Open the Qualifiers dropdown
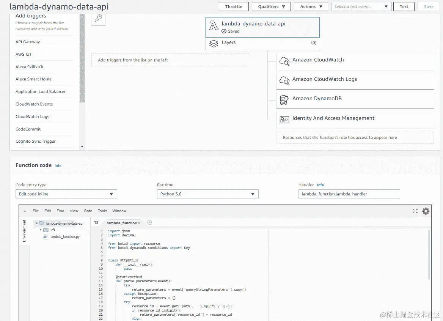Viewport: 443px width, 321px height. point(271,6)
